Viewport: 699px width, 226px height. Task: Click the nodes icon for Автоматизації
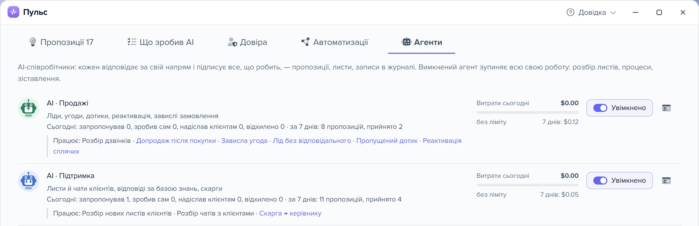(305, 42)
